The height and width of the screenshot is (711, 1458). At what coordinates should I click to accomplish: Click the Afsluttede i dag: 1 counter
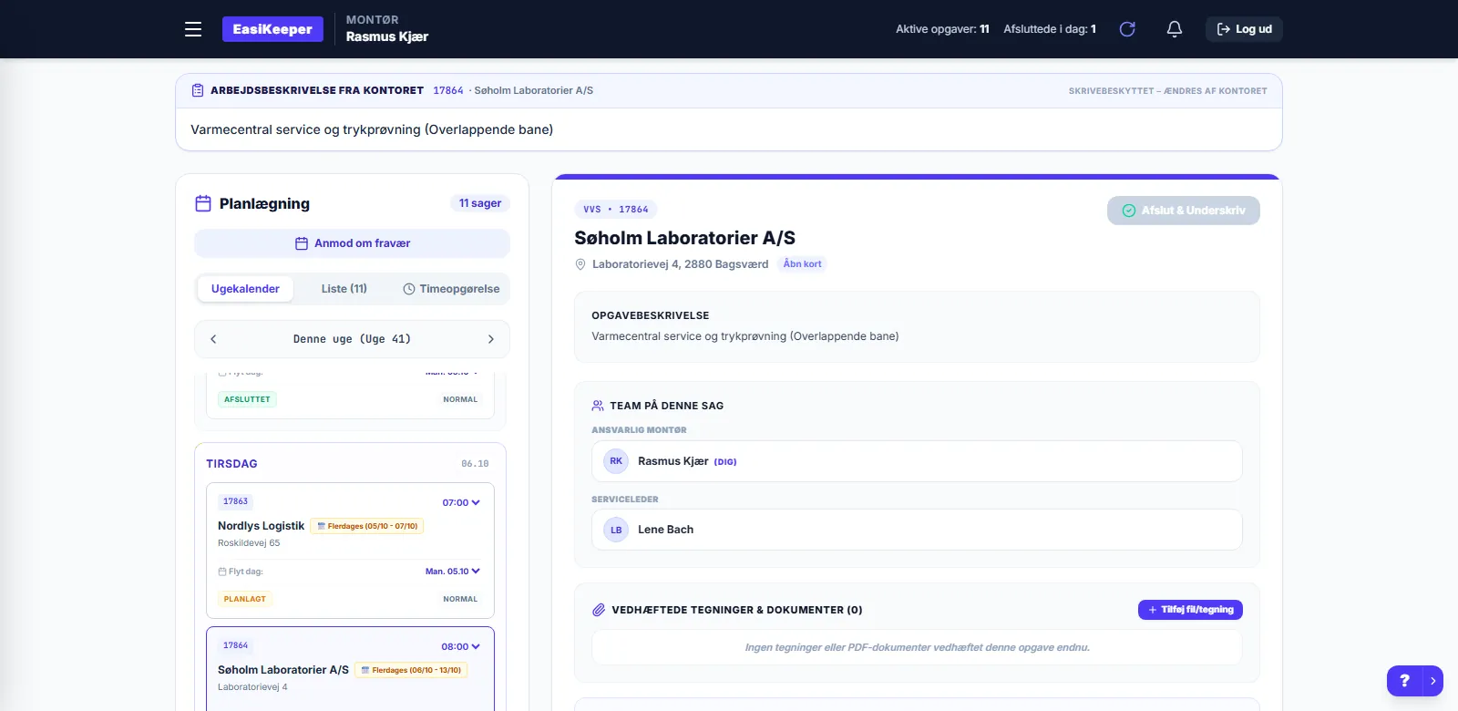[x=1050, y=29]
